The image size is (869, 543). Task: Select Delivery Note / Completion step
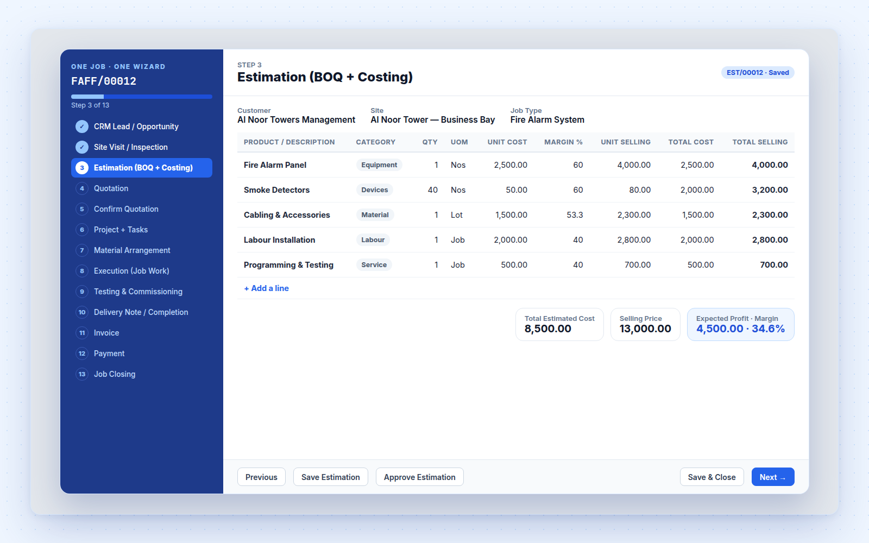(x=142, y=312)
